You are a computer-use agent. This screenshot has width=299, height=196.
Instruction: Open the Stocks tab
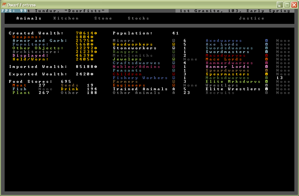[x=139, y=18]
